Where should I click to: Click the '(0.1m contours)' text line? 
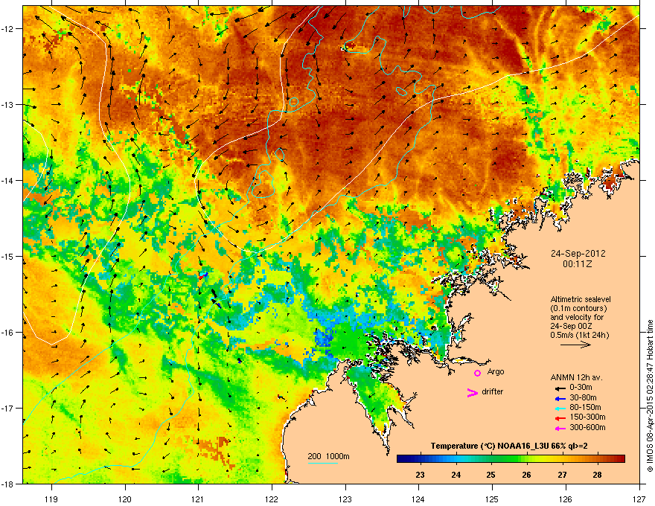point(578,309)
